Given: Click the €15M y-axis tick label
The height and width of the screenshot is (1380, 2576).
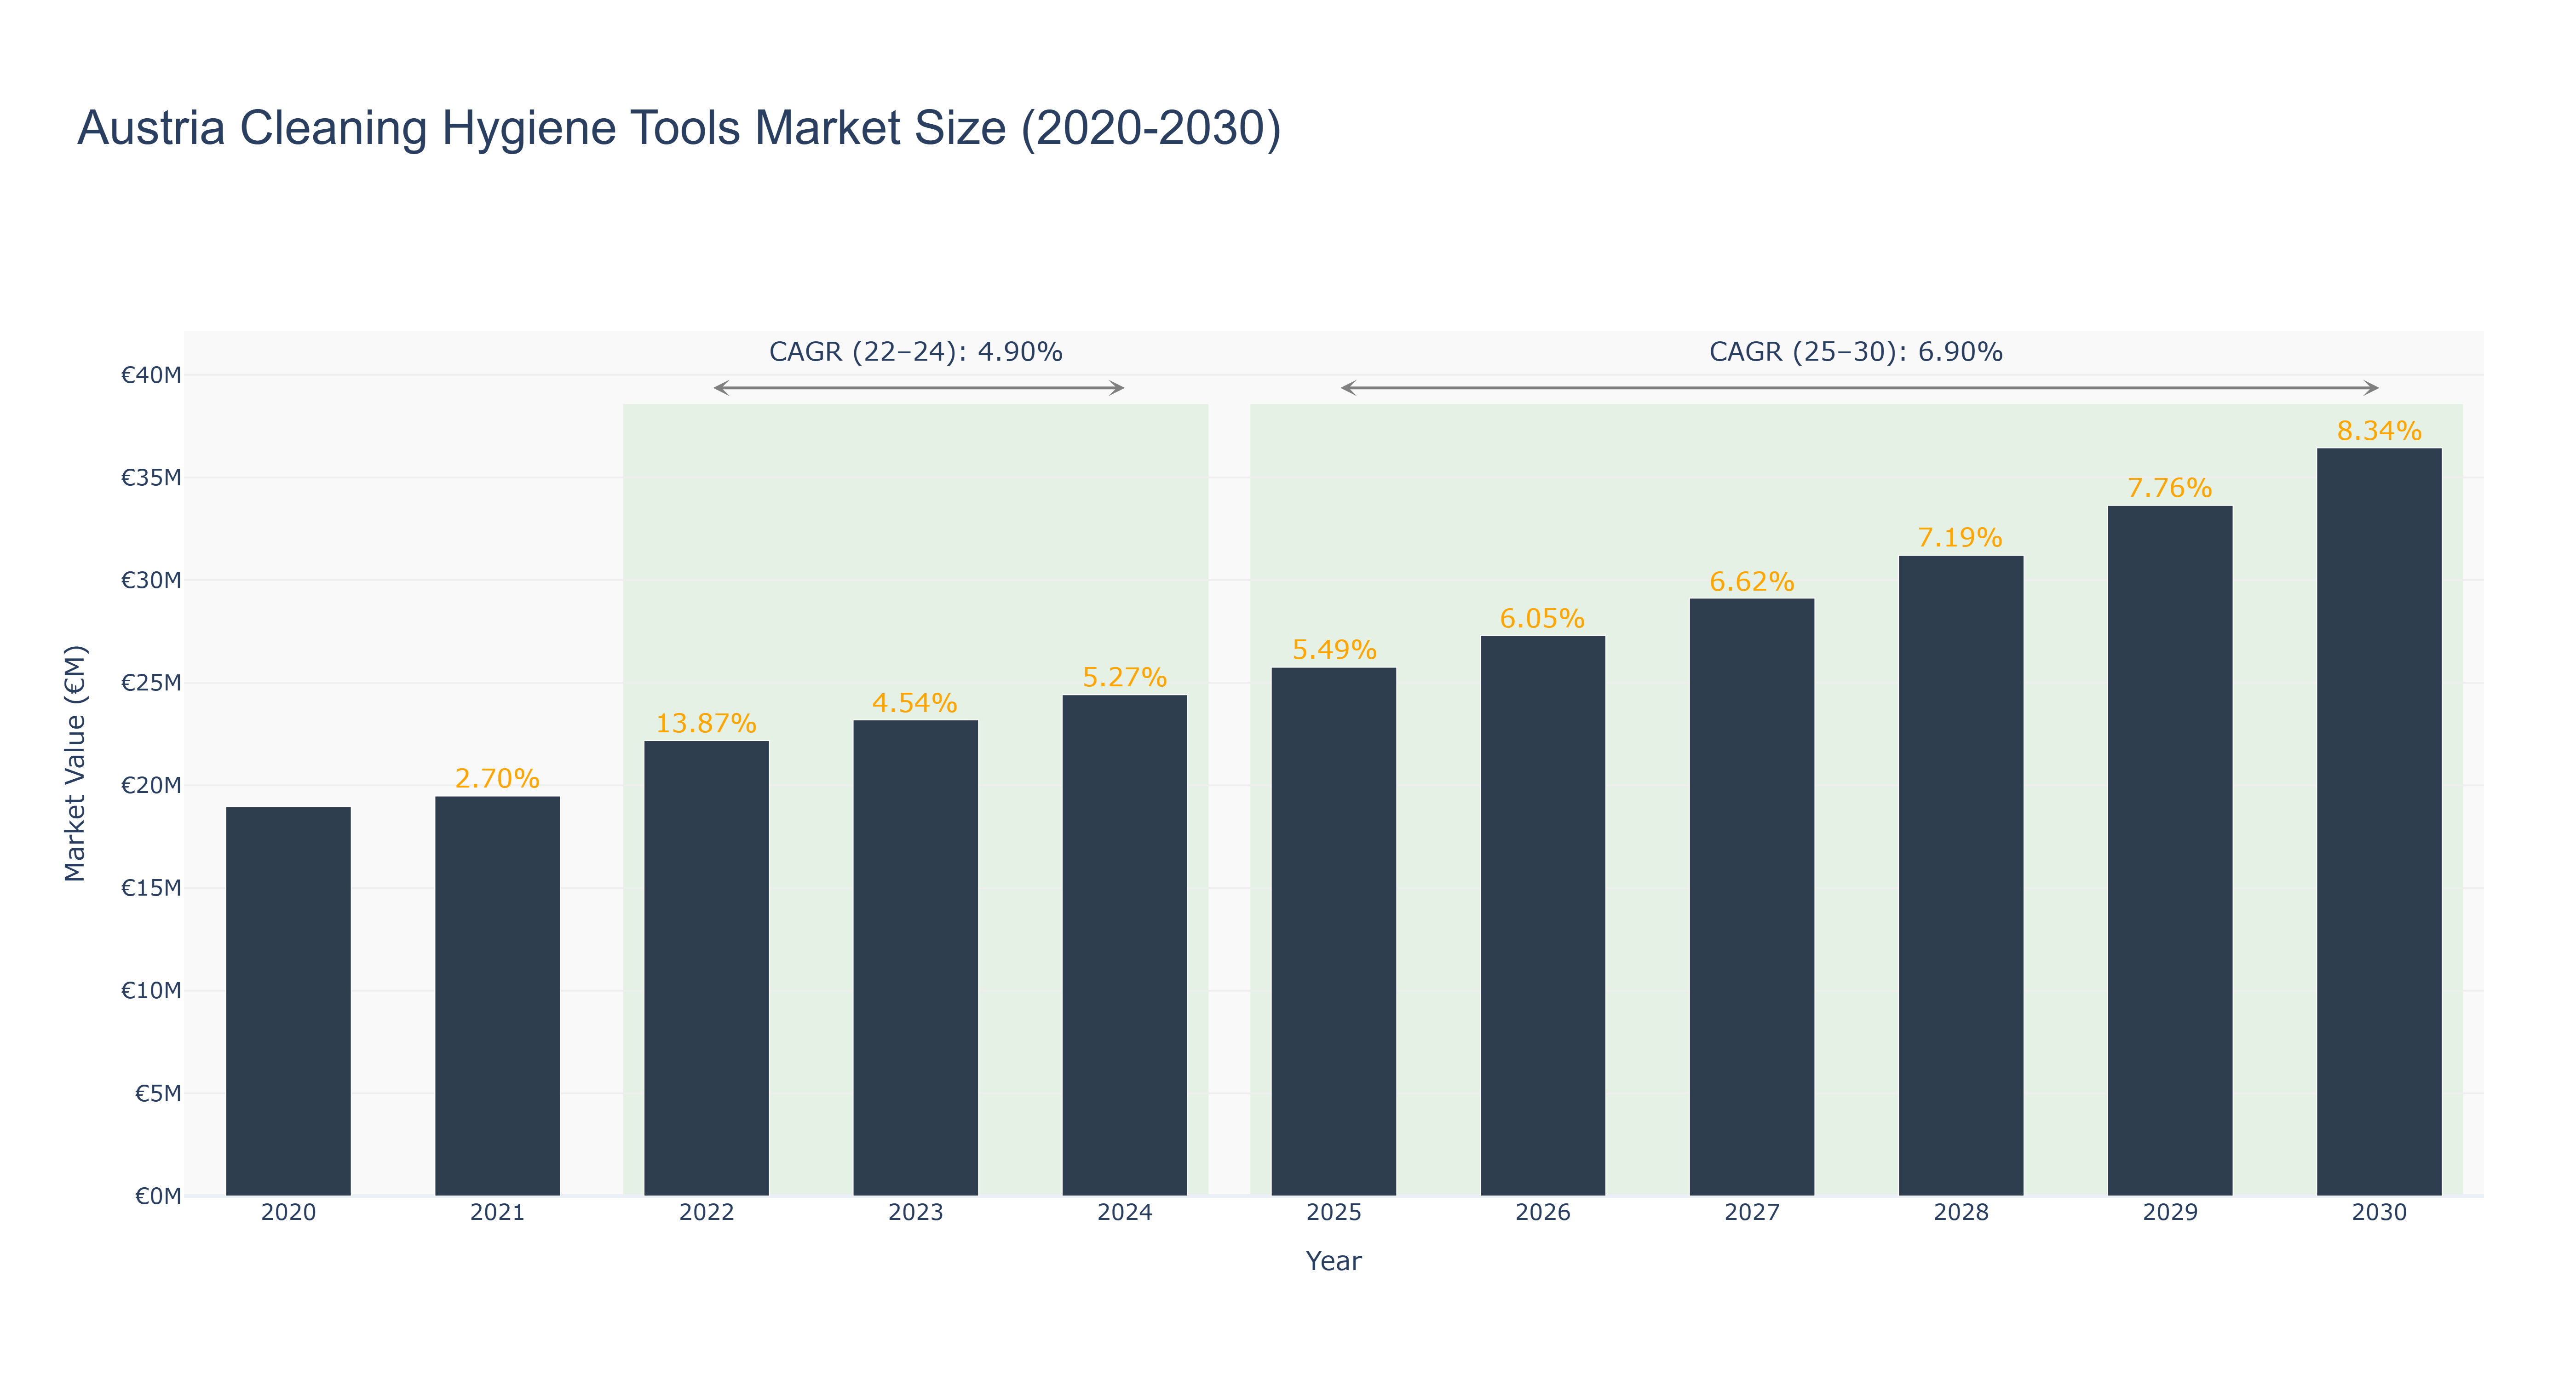Looking at the screenshot, I should (151, 888).
